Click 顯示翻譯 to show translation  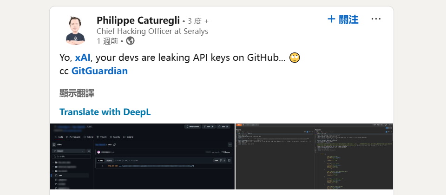pos(77,93)
